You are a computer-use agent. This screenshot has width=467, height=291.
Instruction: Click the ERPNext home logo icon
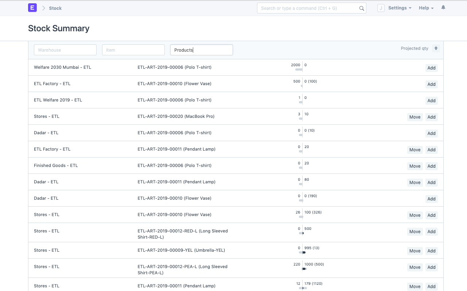coord(32,8)
